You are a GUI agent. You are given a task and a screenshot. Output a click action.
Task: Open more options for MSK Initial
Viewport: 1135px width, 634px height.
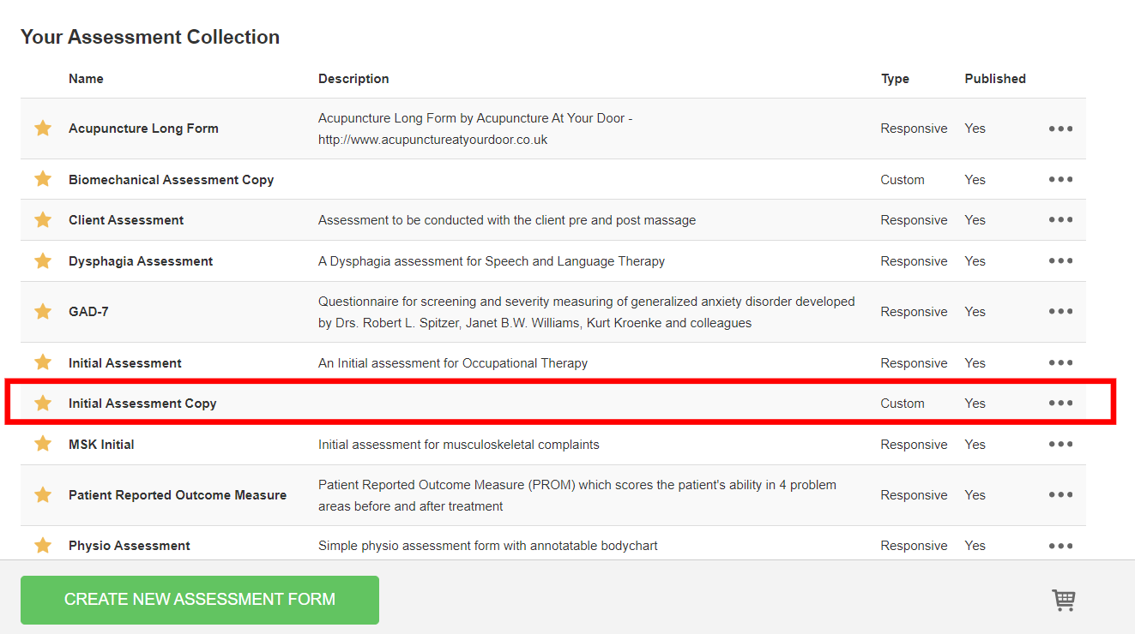[1060, 444]
